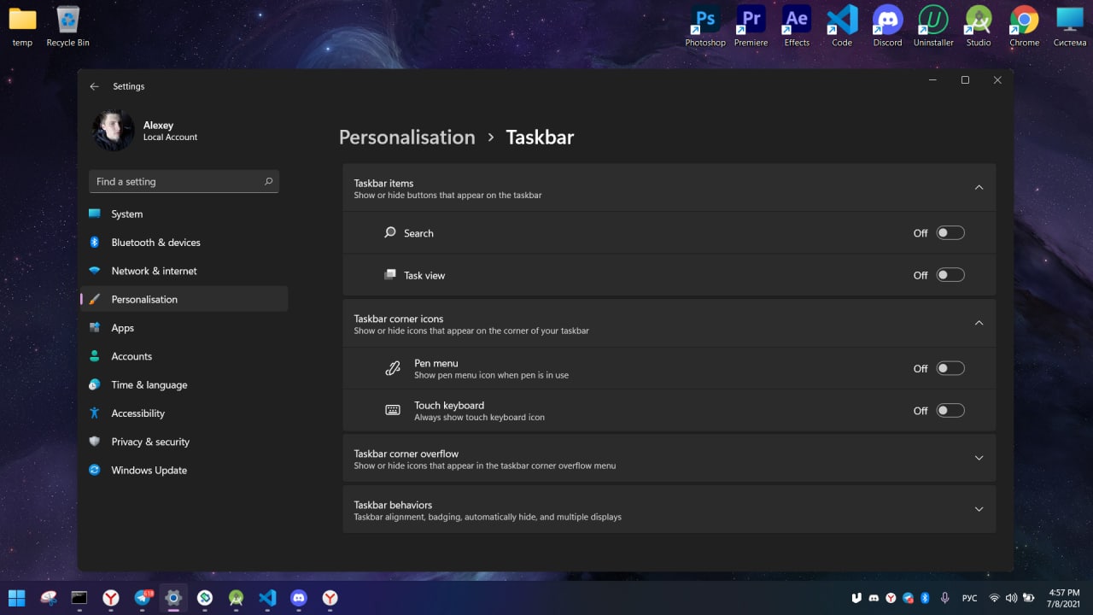Launch the Android Studio desktop shortcut
Image resolution: width=1093 pixels, height=615 pixels.
tap(979, 26)
